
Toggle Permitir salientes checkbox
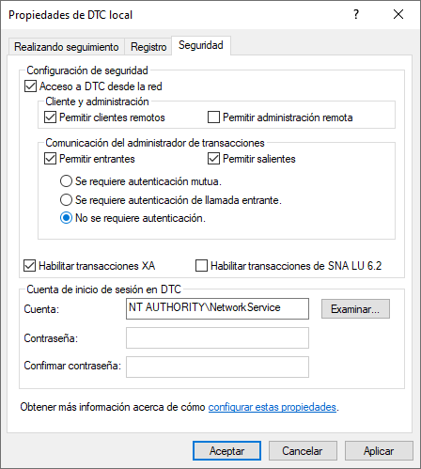pyautogui.click(x=213, y=159)
